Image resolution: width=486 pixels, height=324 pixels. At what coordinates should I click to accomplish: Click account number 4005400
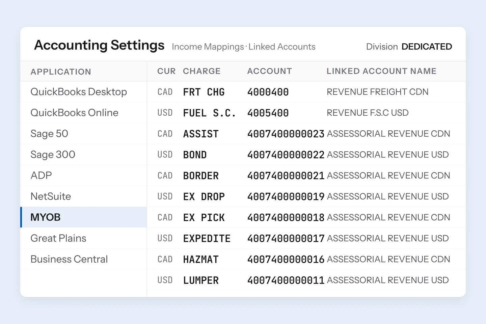pos(268,113)
